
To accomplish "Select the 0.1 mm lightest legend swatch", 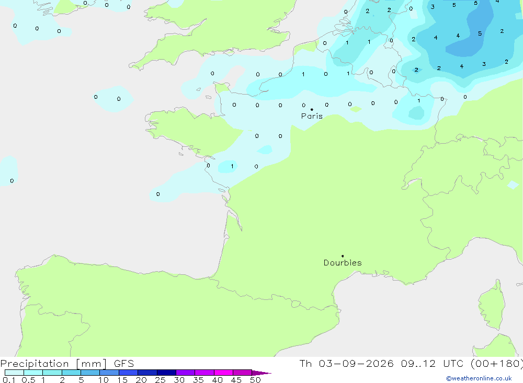I will pyautogui.click(x=14, y=373).
